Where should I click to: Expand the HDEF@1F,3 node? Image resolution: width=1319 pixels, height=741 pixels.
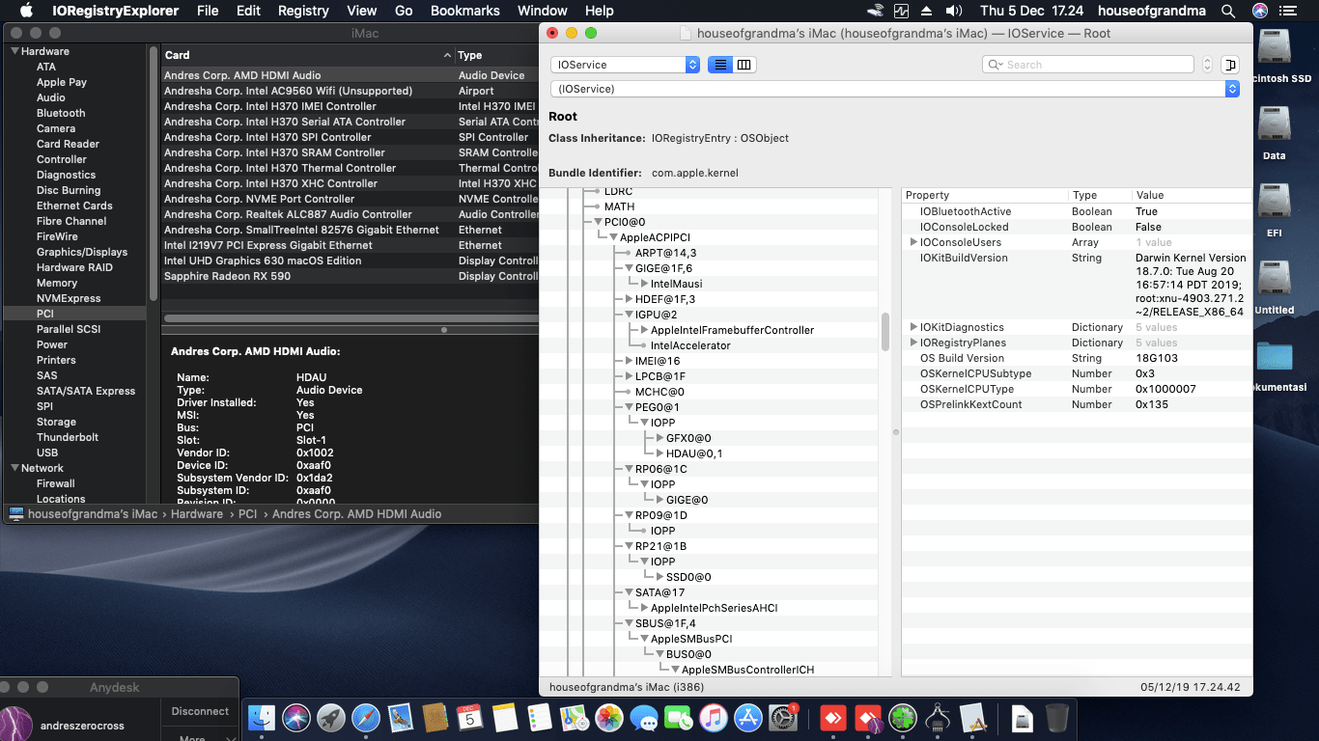[x=629, y=299]
